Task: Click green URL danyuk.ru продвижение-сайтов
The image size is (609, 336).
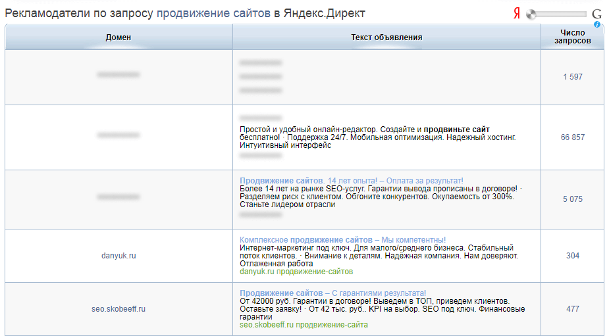Action: (296, 271)
